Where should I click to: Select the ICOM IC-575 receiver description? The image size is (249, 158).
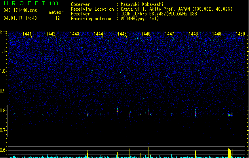click(159, 14)
